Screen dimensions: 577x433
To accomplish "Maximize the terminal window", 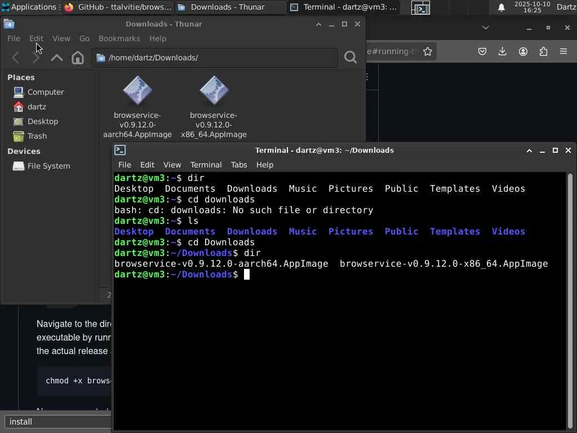I will coord(555,150).
